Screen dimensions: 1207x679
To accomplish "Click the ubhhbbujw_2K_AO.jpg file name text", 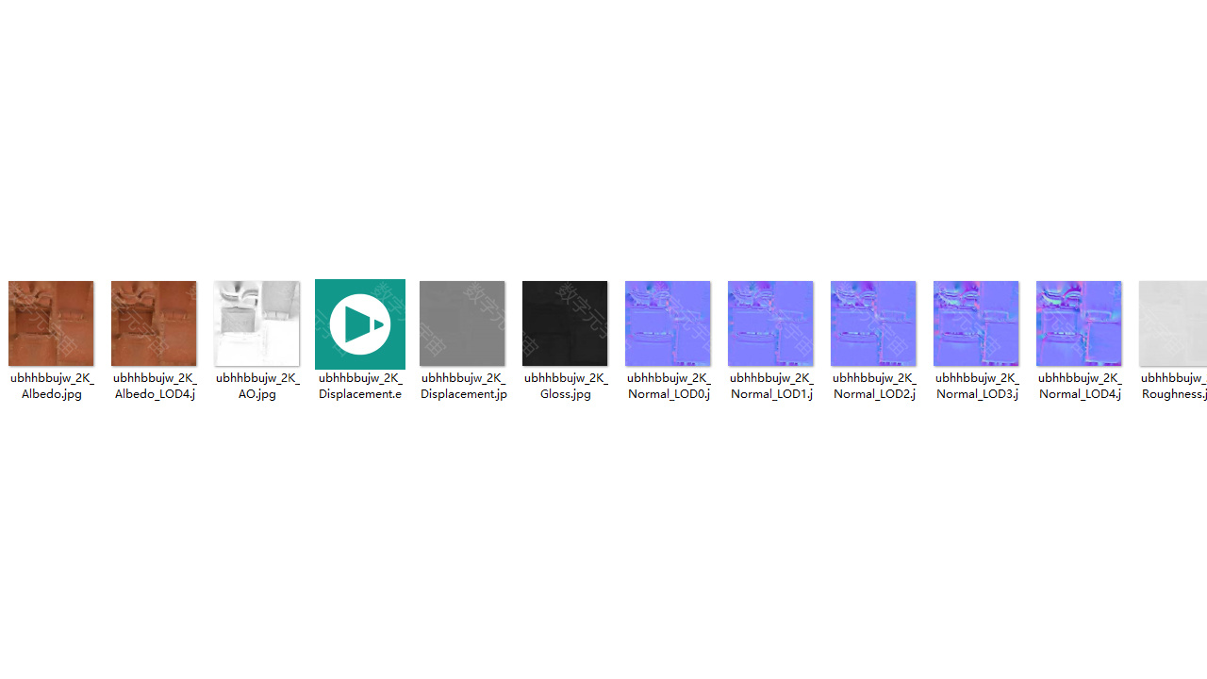I will pos(257,386).
